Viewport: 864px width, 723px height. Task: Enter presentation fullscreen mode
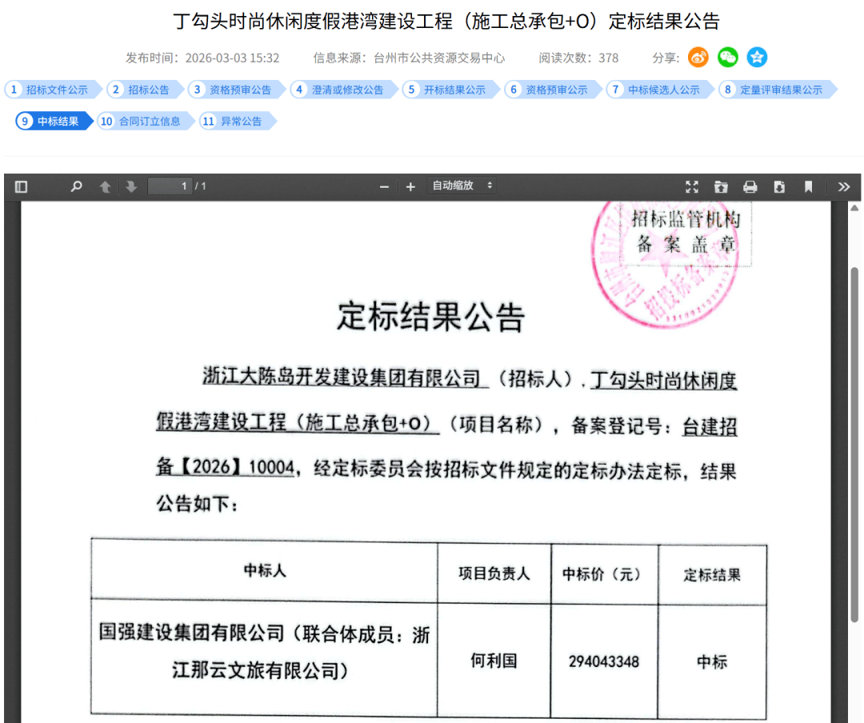pyautogui.click(x=692, y=187)
